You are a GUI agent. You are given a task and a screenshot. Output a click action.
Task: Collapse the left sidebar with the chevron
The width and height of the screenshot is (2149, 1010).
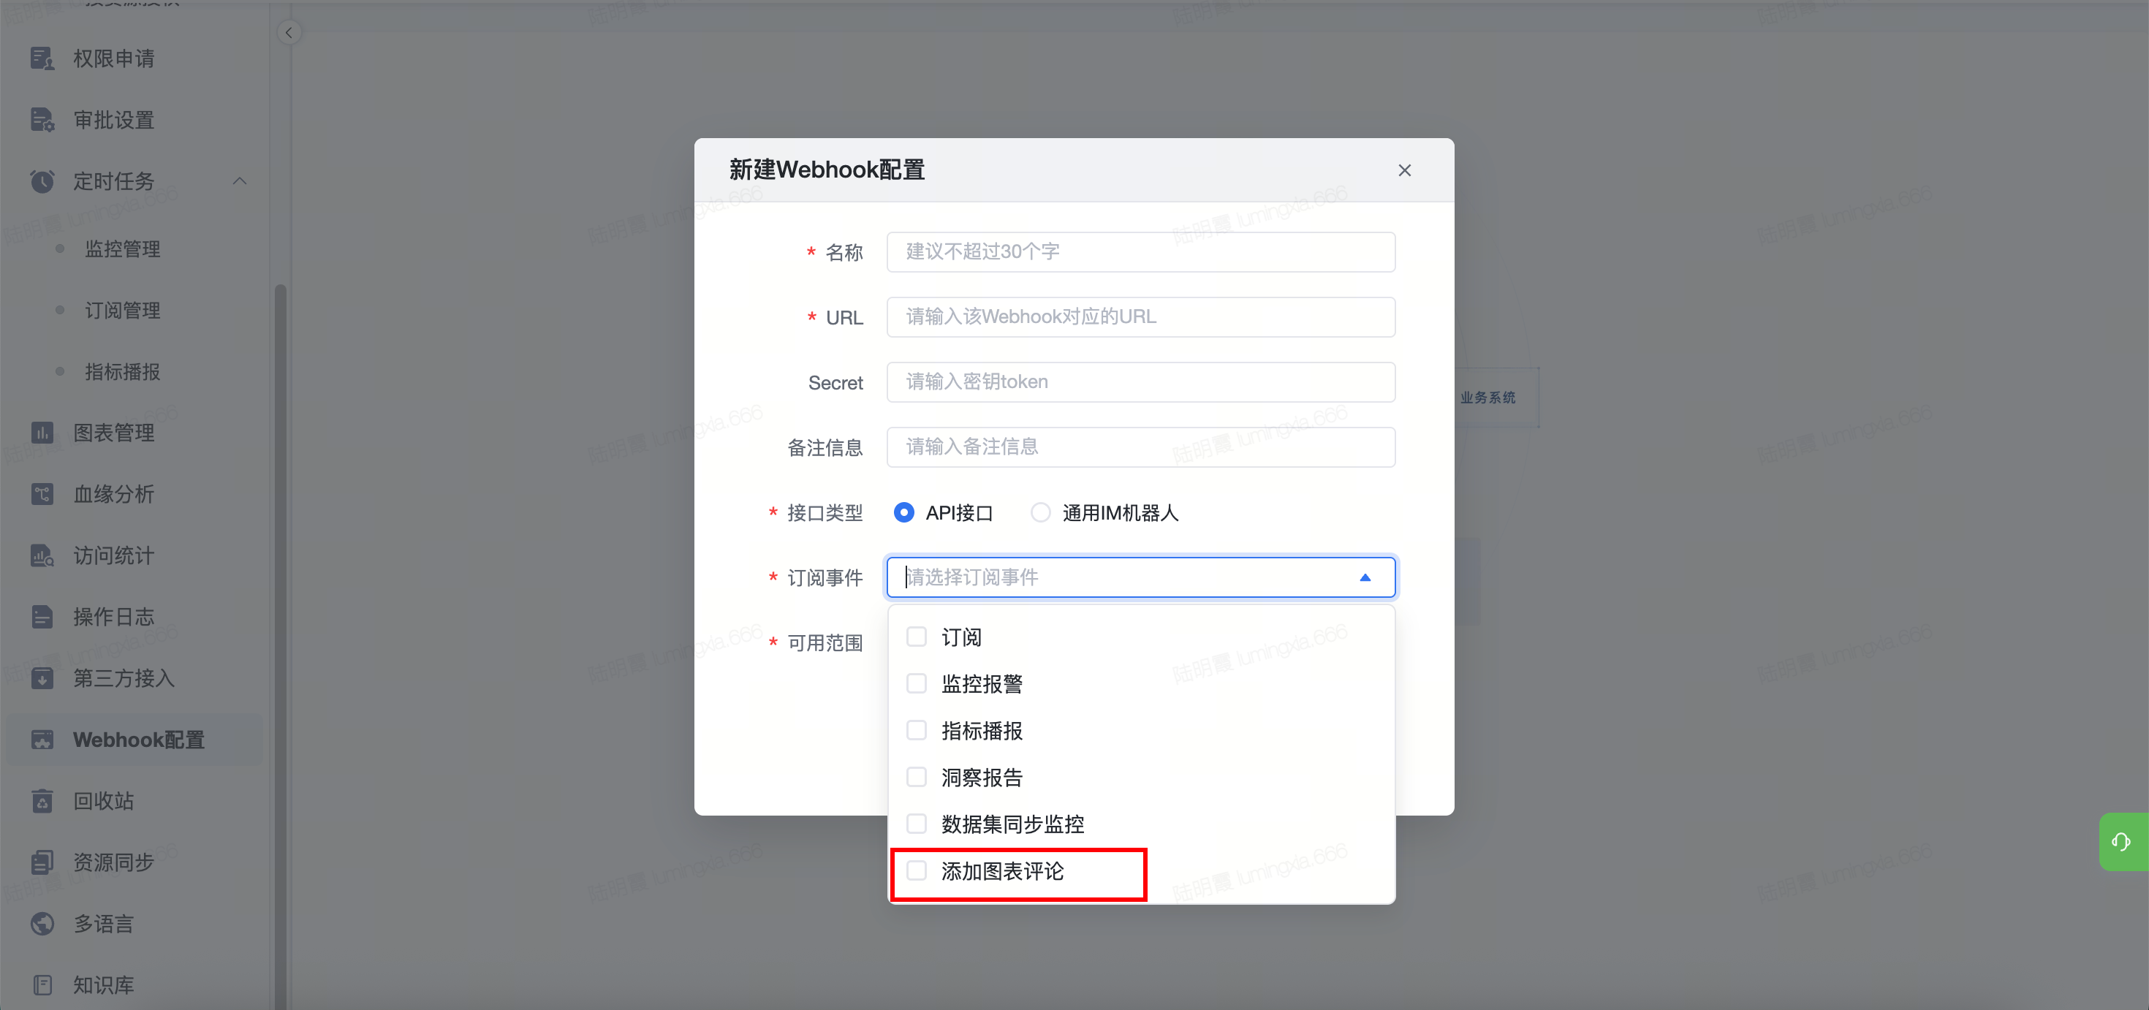click(x=289, y=33)
